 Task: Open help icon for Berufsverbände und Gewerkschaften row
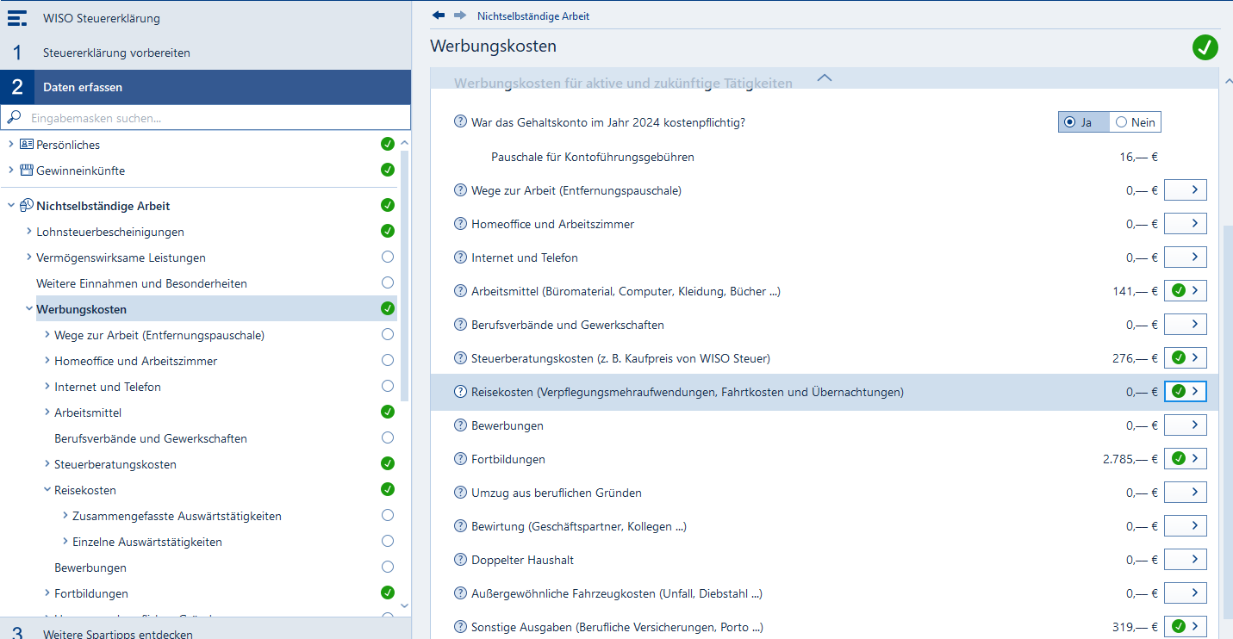(460, 325)
